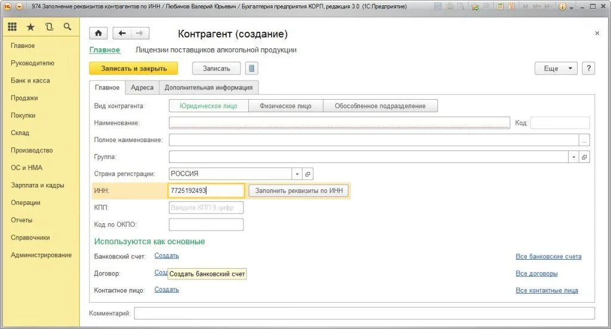Click Заполнить реквизиты по ИНН
This screenshot has width=611, height=329.
[x=299, y=190]
